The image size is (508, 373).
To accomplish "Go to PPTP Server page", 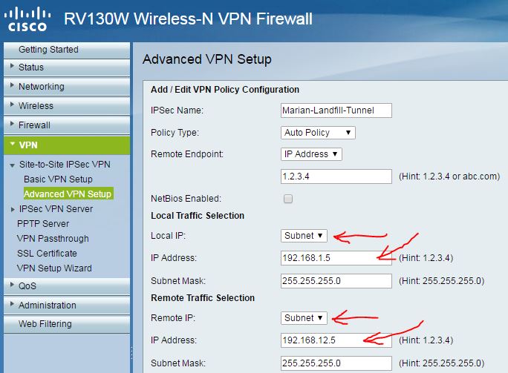I will [x=43, y=223].
